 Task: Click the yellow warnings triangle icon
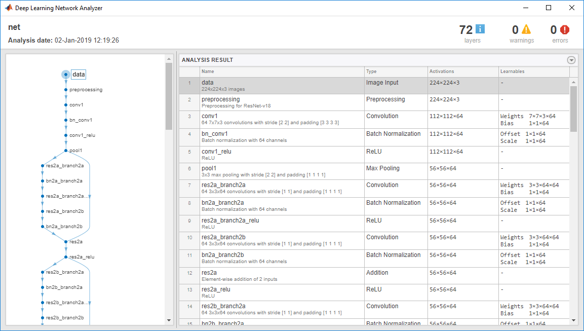coord(526,29)
